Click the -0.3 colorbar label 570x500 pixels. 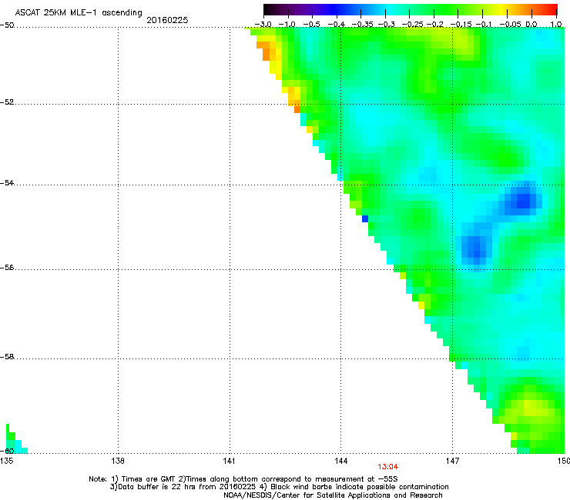click(387, 25)
